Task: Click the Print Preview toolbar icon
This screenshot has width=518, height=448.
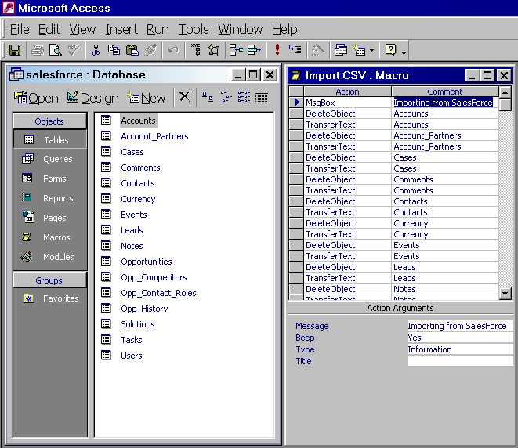Action: coord(56,50)
